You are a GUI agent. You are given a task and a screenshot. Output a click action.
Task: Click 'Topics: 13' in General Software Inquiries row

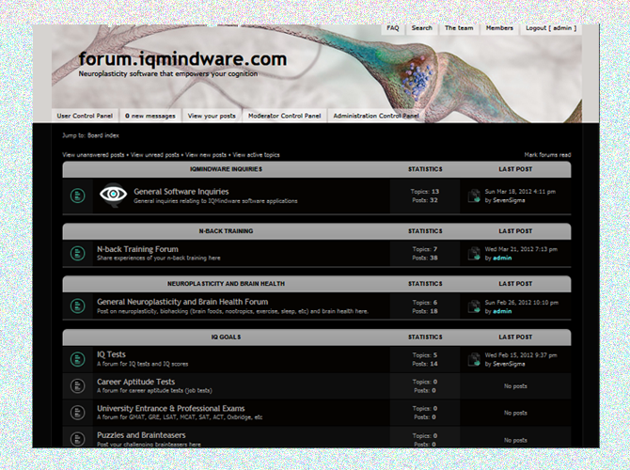[425, 192]
